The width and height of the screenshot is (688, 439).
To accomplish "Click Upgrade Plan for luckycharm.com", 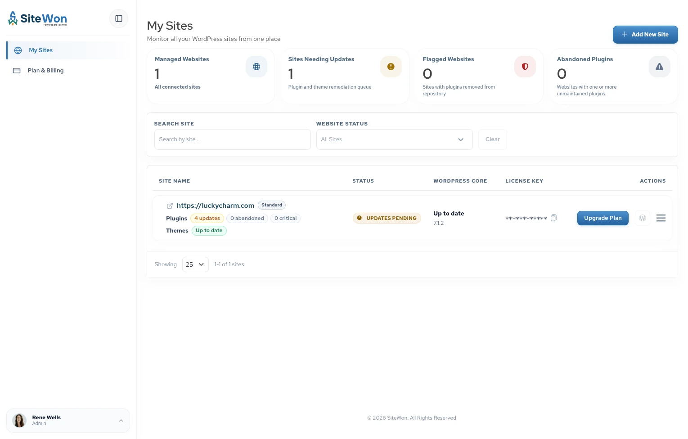I will (603, 218).
